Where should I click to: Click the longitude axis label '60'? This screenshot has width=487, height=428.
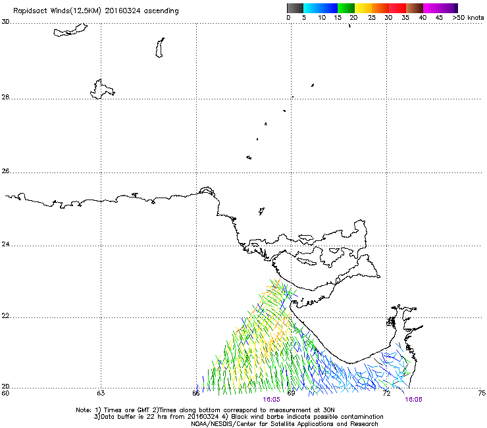click(x=5, y=393)
